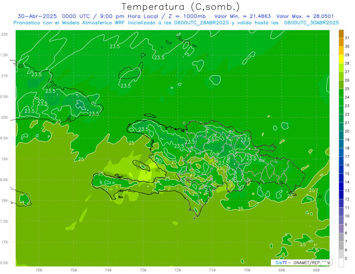Click the legend scale number '10'
355x274 pixels.
point(347,216)
